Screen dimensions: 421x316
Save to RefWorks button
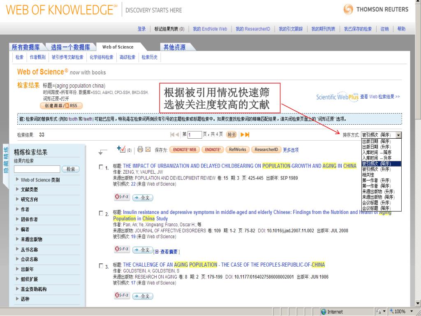pyautogui.click(x=237, y=150)
